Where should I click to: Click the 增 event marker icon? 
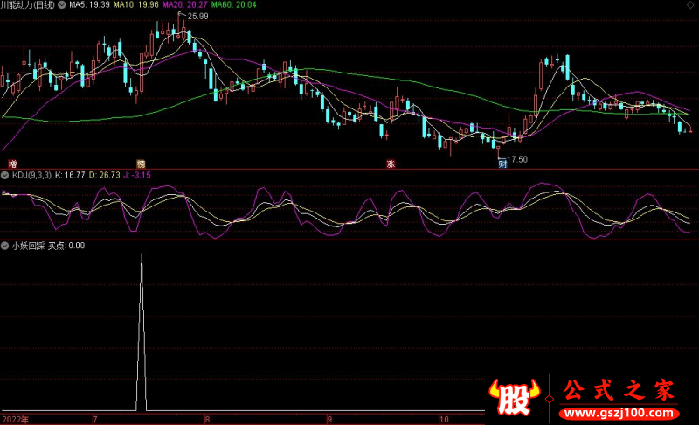[12, 164]
